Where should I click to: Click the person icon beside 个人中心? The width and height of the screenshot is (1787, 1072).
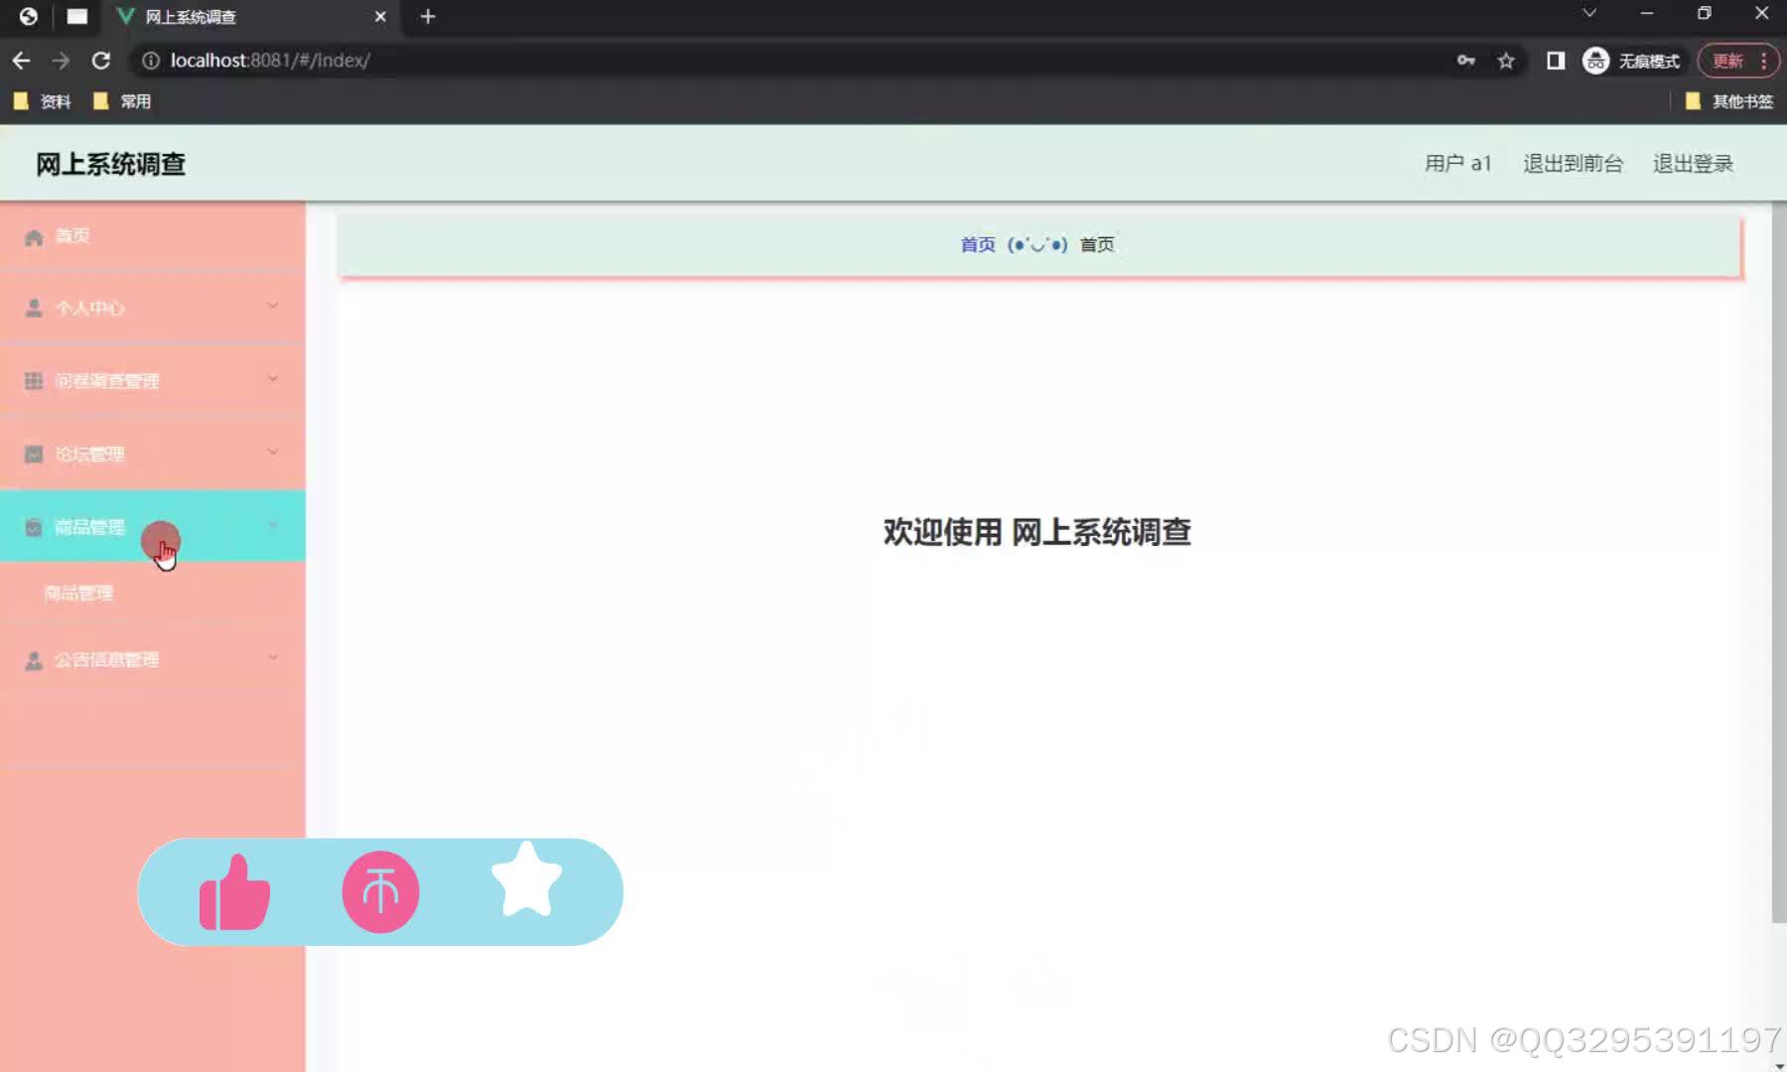[34, 309]
